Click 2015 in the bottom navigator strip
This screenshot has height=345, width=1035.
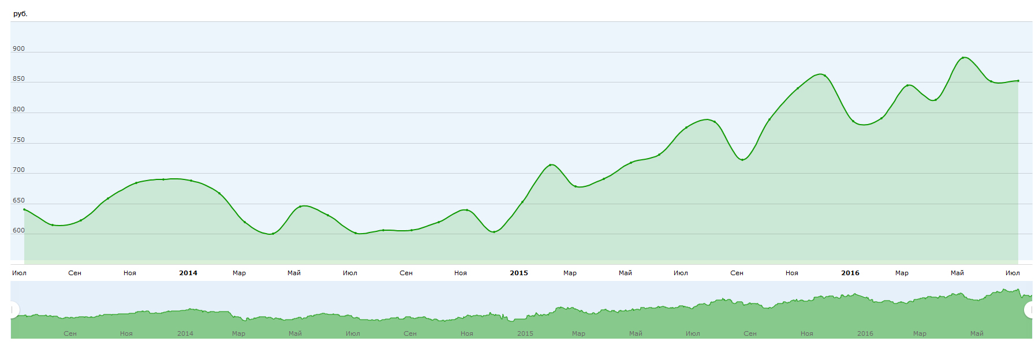click(525, 333)
